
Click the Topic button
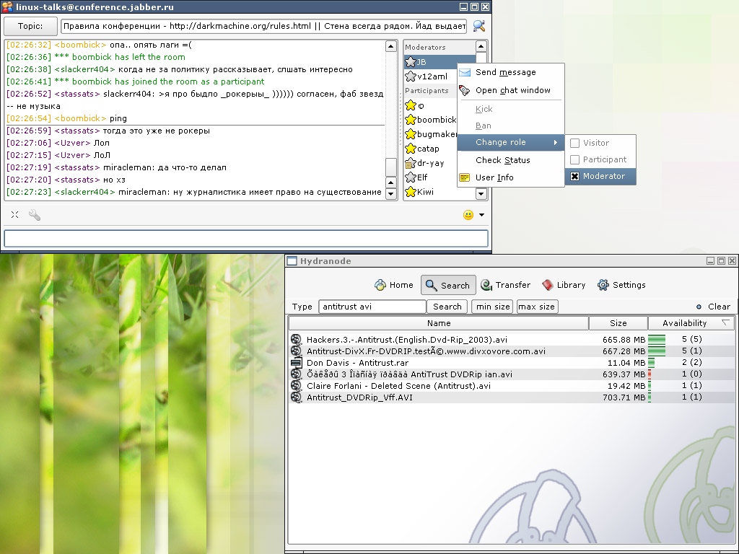pos(30,27)
